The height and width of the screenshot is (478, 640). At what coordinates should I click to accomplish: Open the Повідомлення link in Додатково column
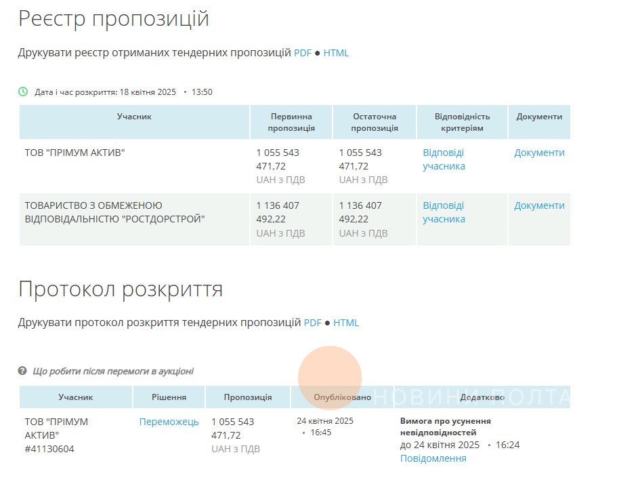click(x=433, y=458)
